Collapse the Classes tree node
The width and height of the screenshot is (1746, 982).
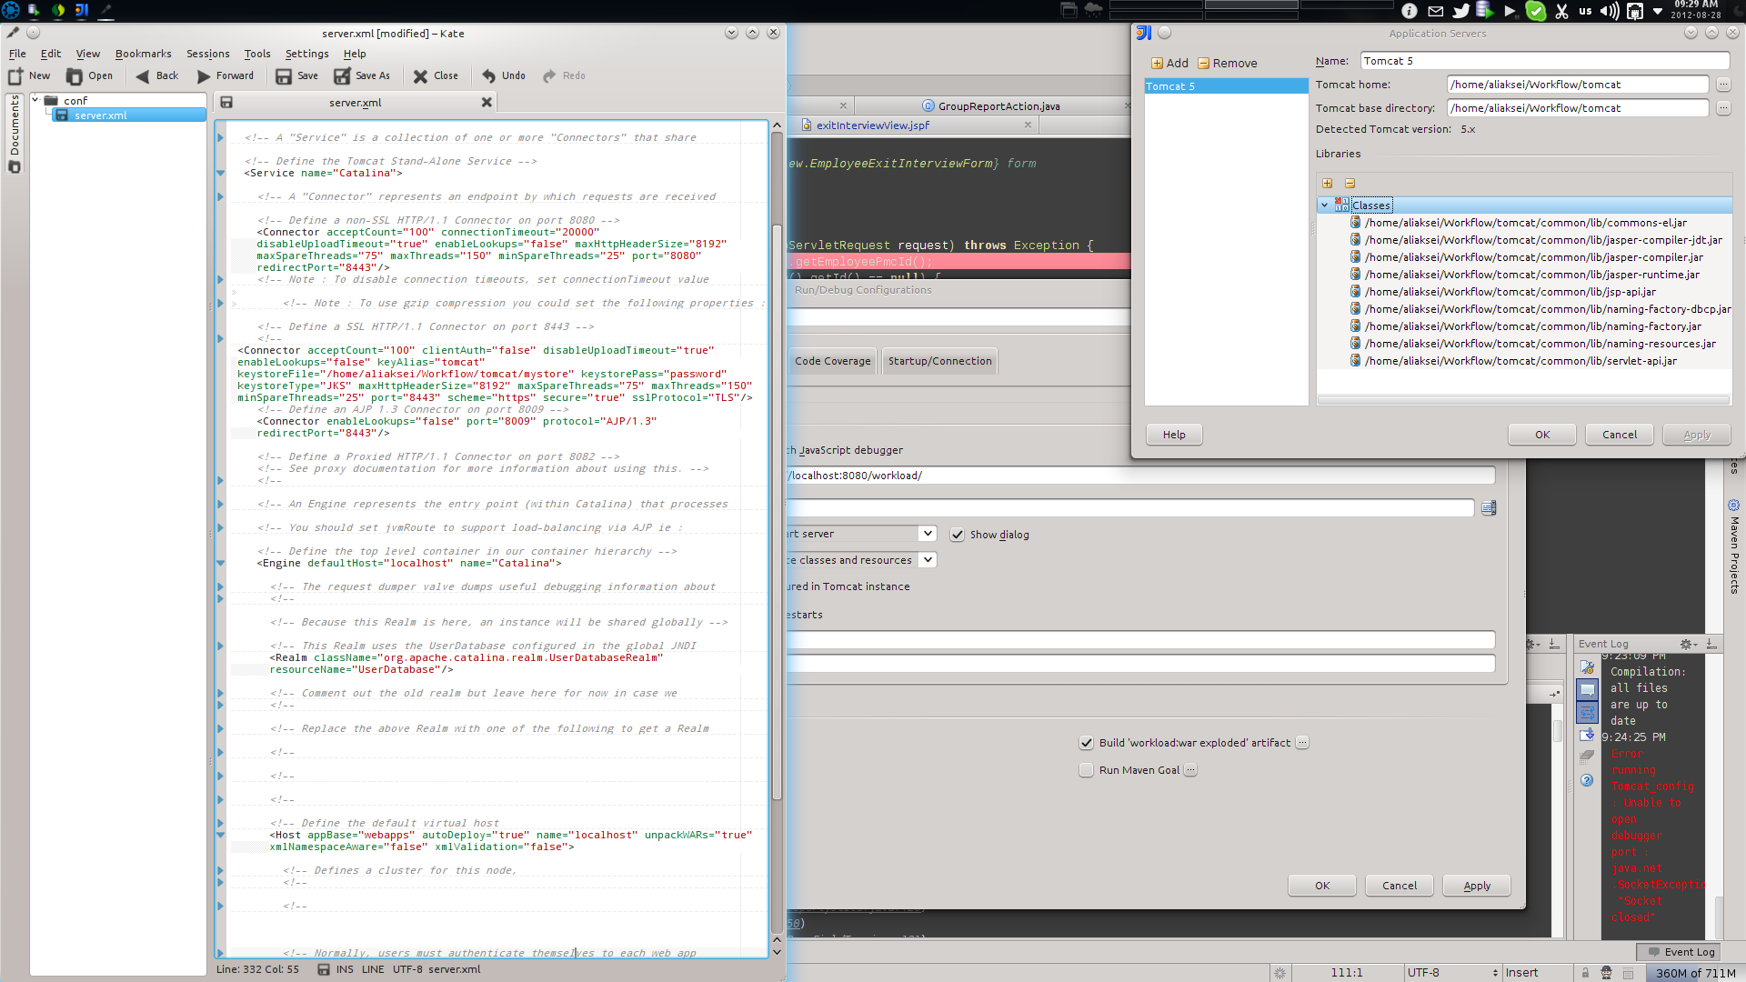1324,205
